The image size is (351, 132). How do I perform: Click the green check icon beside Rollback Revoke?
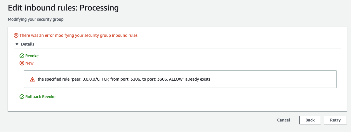(22, 97)
